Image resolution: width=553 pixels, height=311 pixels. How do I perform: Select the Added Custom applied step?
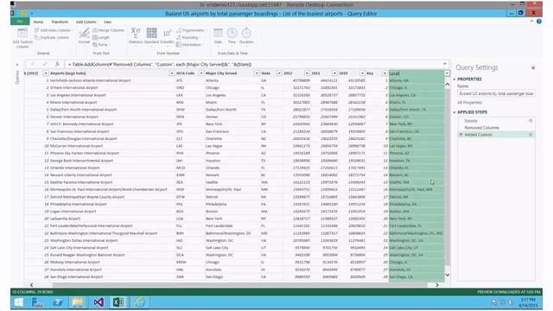(x=496, y=135)
